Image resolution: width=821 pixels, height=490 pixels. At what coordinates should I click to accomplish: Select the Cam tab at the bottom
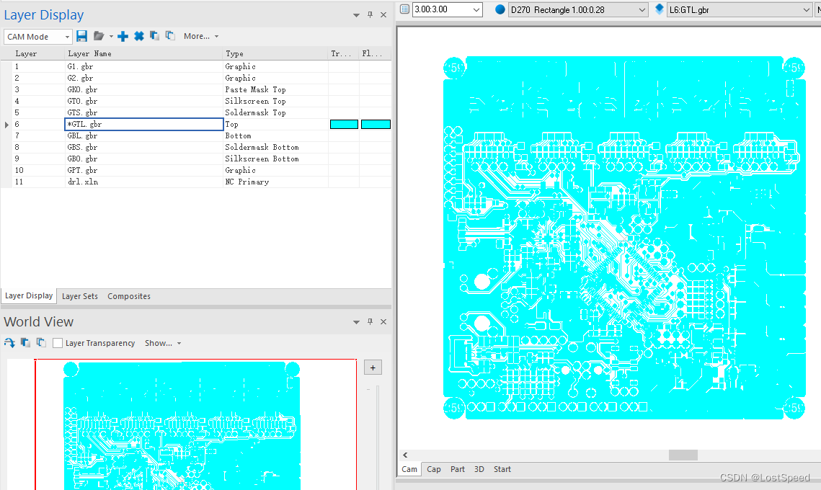(x=409, y=469)
